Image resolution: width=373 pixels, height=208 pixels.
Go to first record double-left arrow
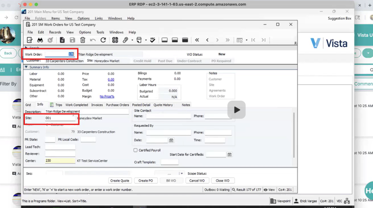point(197,40)
